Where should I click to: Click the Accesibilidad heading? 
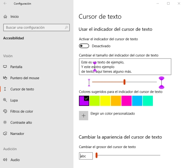click(14, 38)
